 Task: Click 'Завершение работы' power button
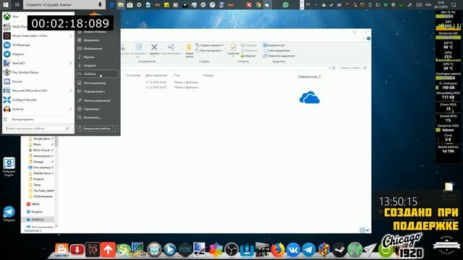(x=94, y=129)
